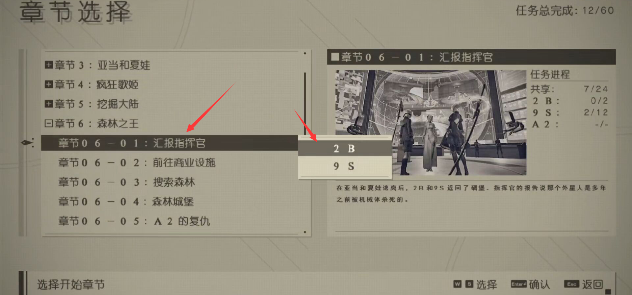This screenshot has width=632, height=295.
Task: Choose 9S in the character popup
Action: (x=345, y=166)
